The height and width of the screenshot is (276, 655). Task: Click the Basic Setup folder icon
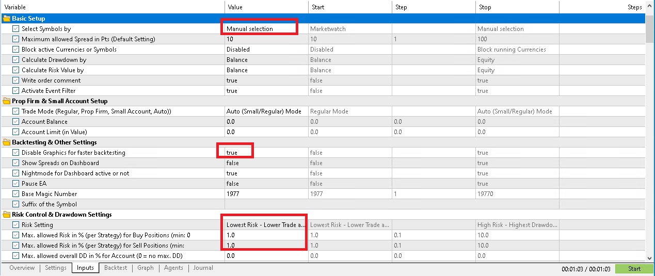click(x=7, y=19)
